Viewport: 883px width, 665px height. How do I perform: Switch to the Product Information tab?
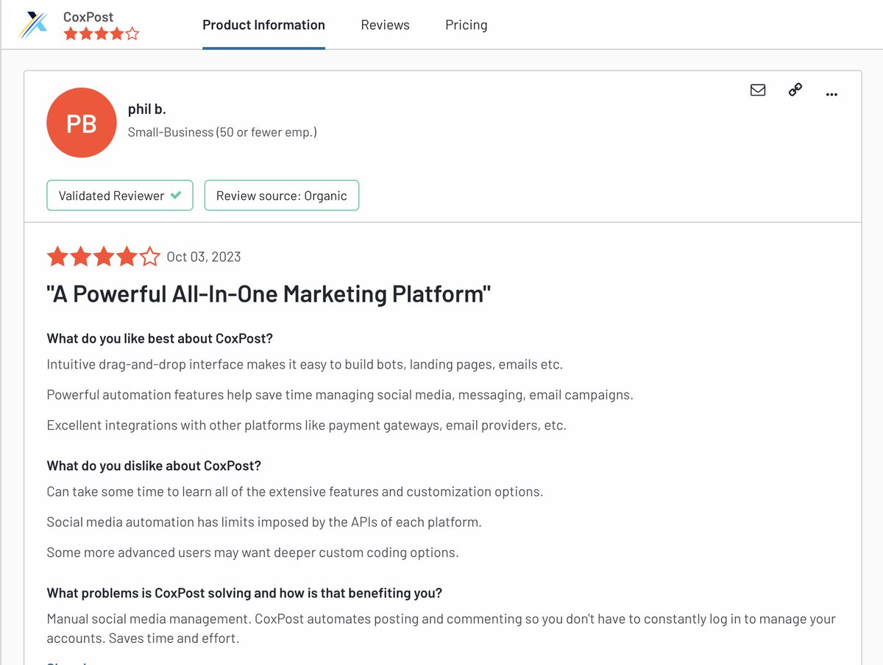tap(263, 25)
